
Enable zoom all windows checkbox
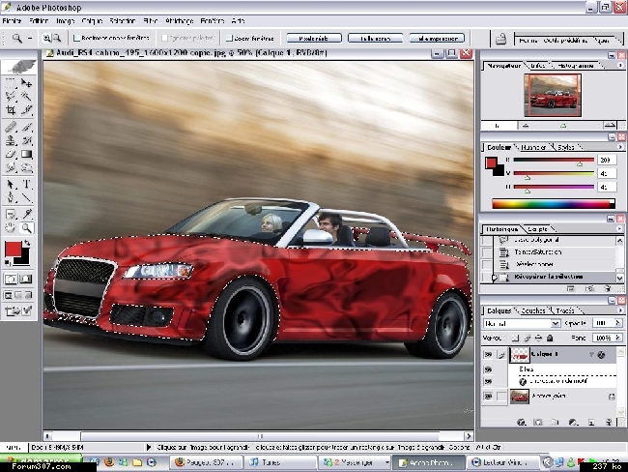coord(229,38)
